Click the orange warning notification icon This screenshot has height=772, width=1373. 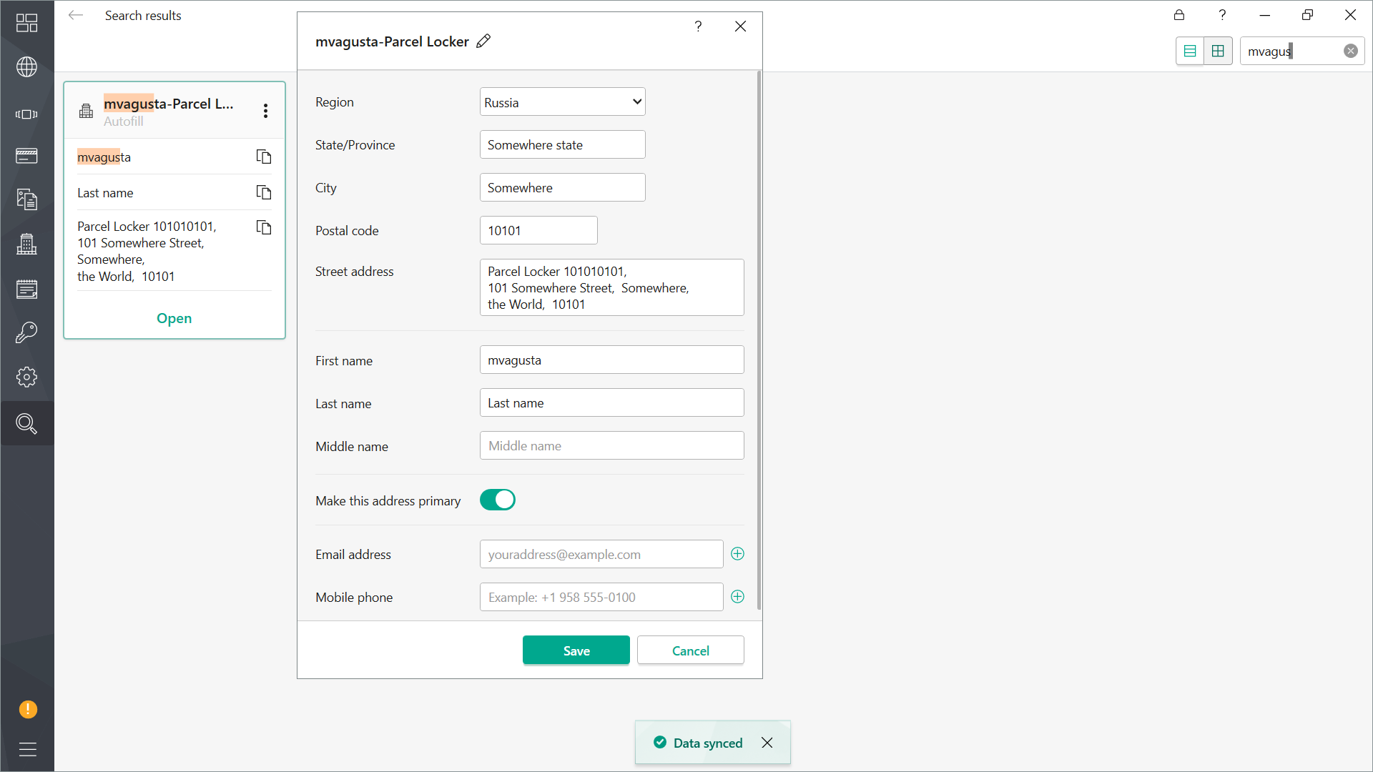tap(27, 709)
